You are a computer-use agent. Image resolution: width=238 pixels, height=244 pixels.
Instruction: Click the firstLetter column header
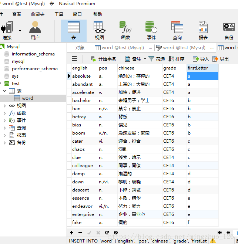click(202, 68)
